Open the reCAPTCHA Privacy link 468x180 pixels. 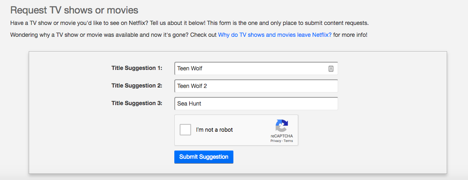276,141
